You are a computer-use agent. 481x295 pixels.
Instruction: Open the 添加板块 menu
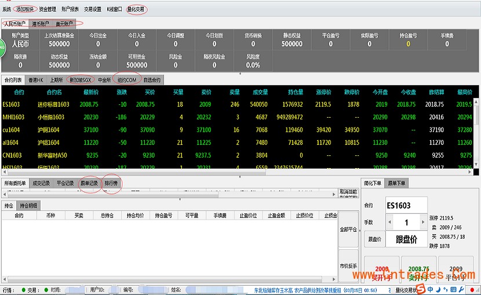[x=25, y=9]
